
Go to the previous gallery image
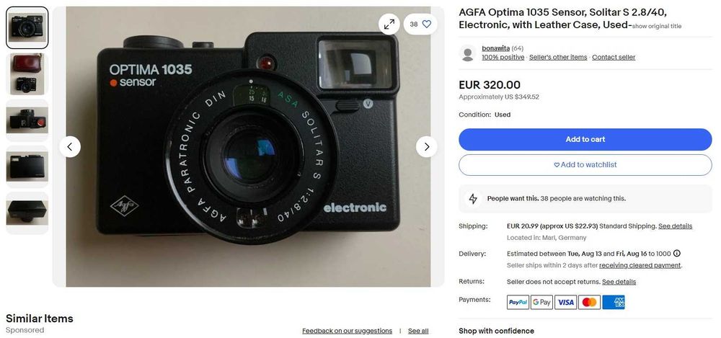click(x=70, y=147)
